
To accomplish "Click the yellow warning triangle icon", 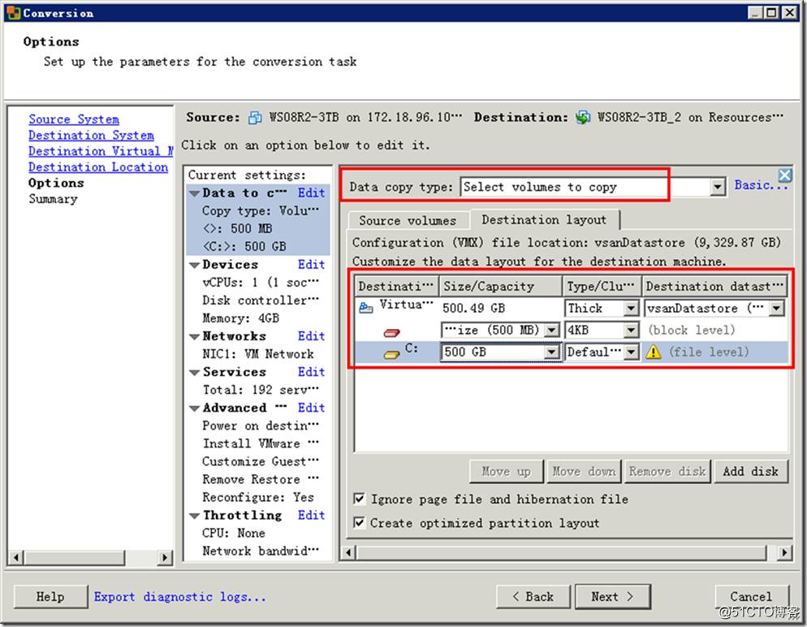I will click(654, 352).
